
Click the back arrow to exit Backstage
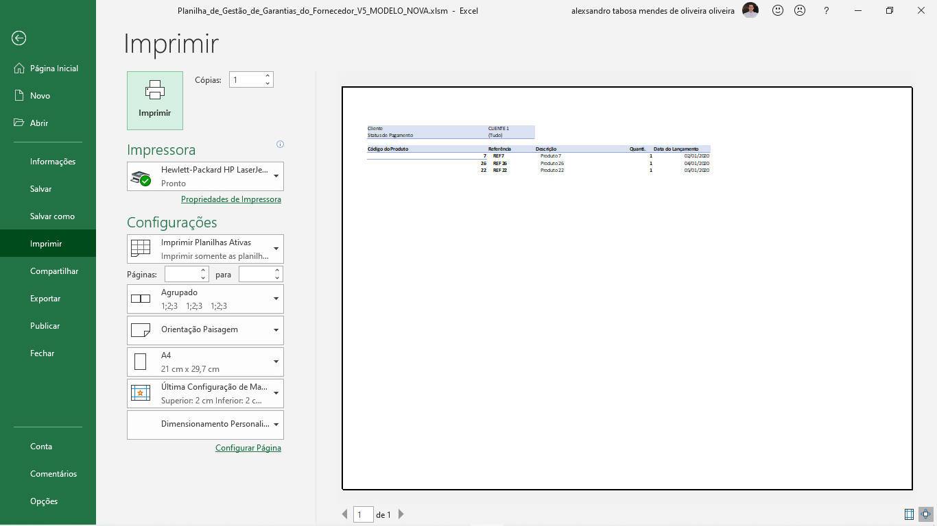click(19, 38)
